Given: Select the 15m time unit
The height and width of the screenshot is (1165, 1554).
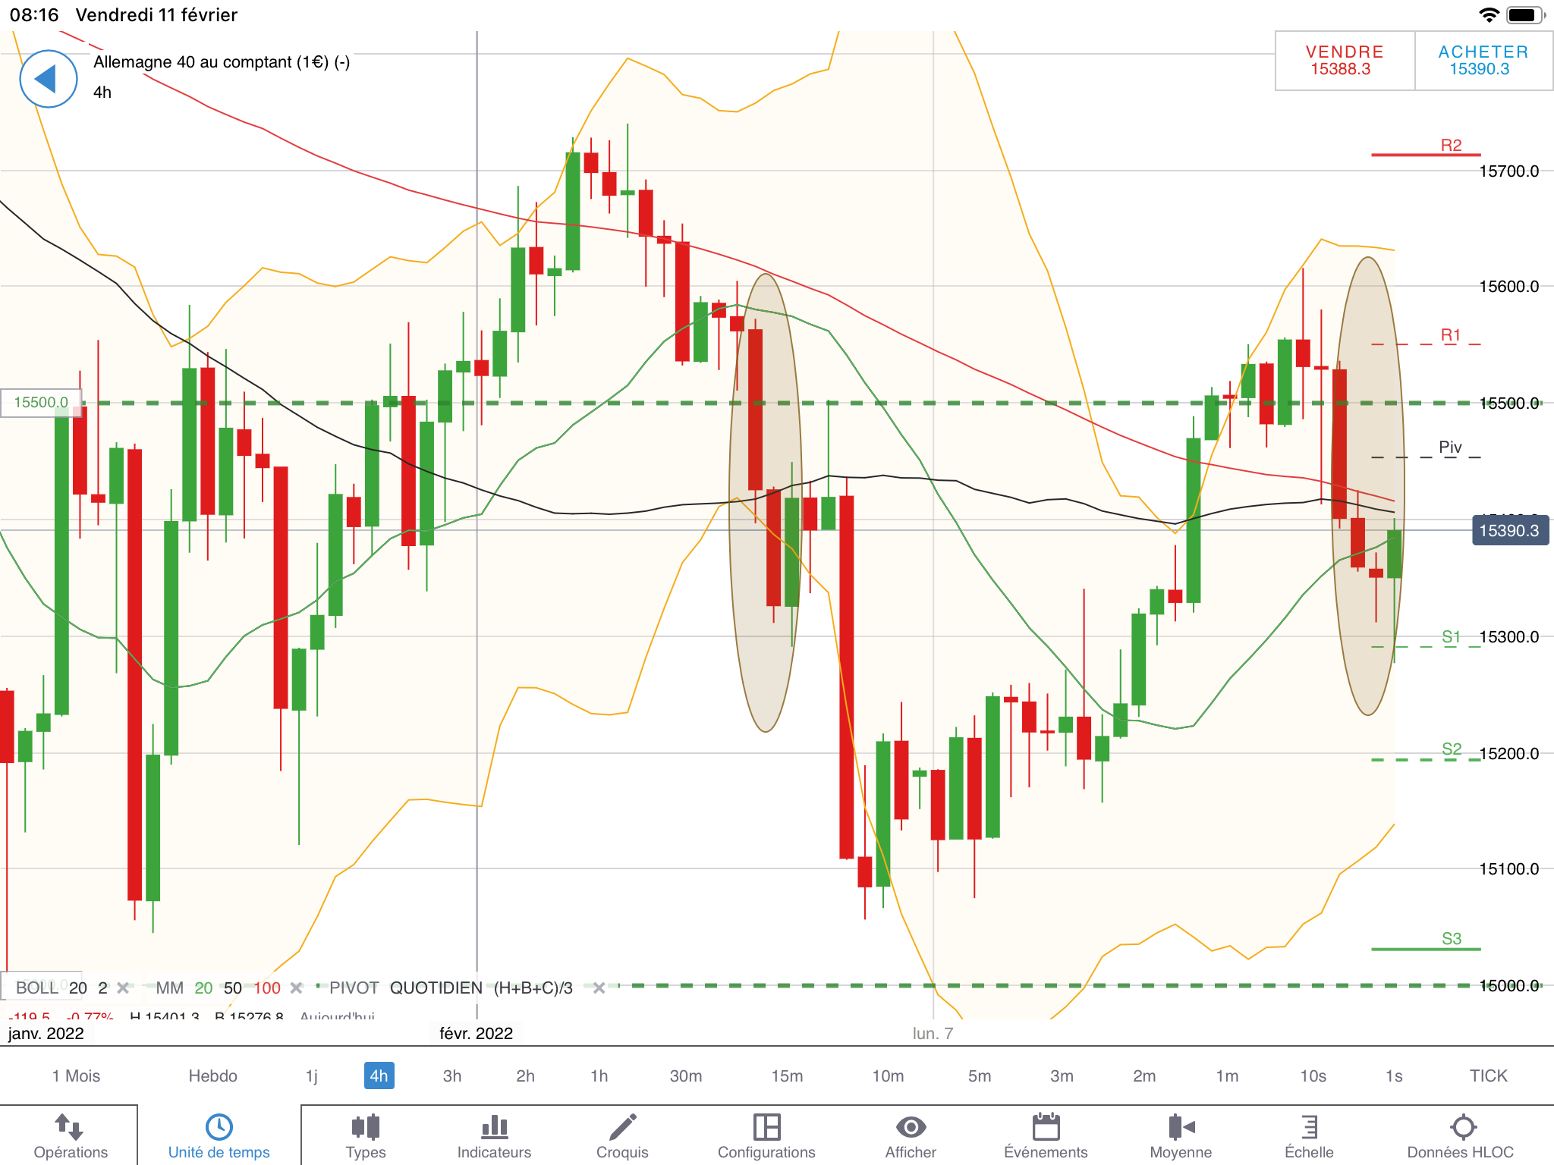Looking at the screenshot, I should pyautogui.click(x=787, y=1076).
